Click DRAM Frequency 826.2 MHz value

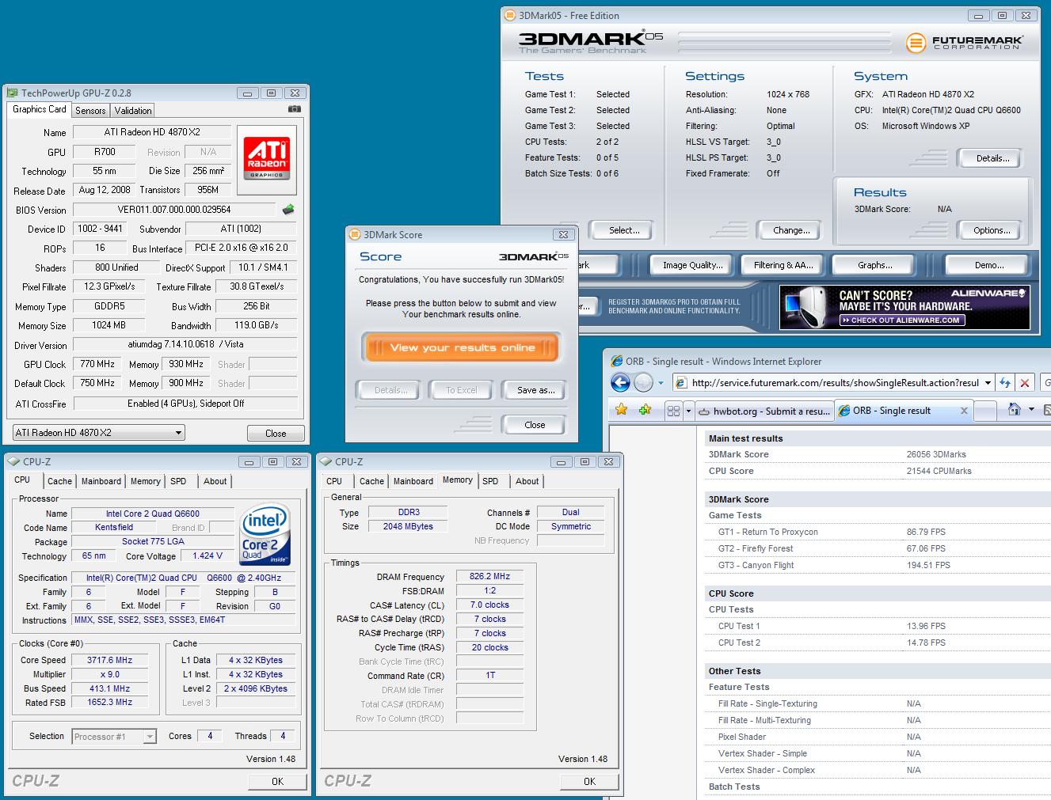click(x=489, y=577)
